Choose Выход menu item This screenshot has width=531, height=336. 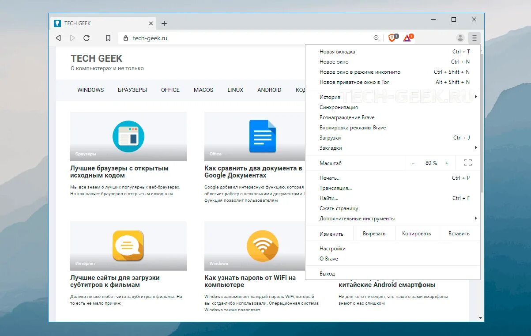coord(392,274)
